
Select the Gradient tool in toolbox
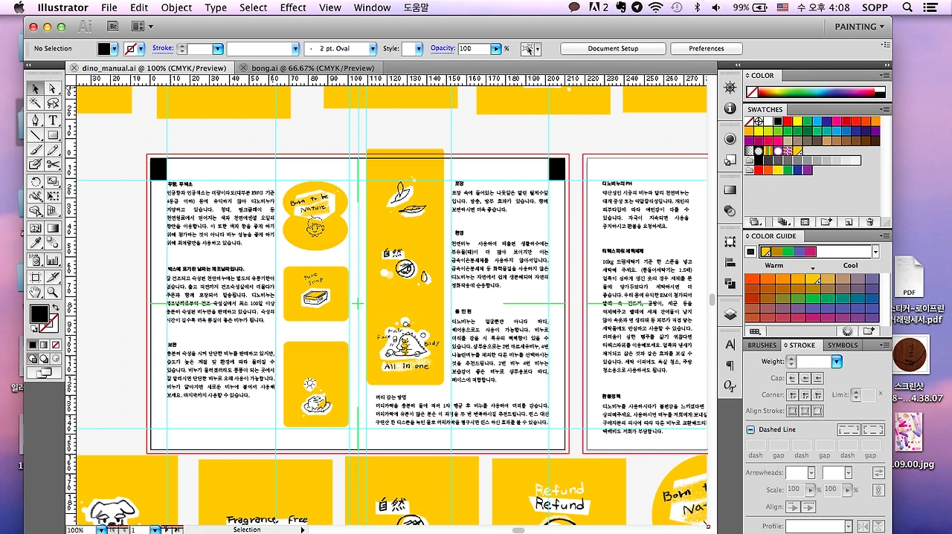pyautogui.click(x=53, y=228)
